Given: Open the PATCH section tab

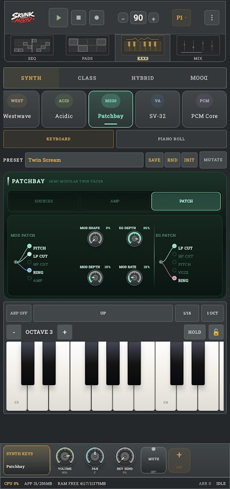Looking at the screenshot, I should 186,201.
